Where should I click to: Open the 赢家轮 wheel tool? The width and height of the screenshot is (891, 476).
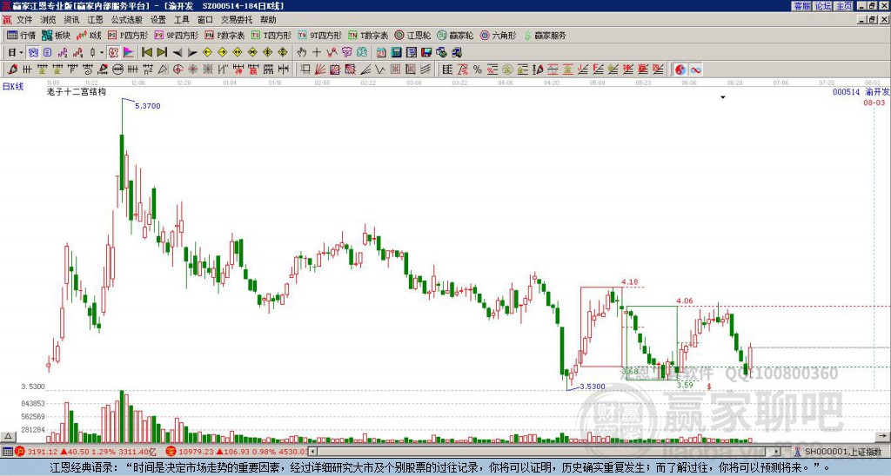[456, 35]
